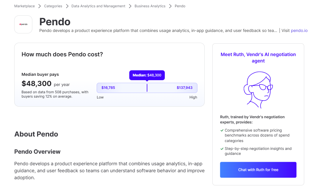Click the $137,943 high price value

pyautogui.click(x=185, y=88)
